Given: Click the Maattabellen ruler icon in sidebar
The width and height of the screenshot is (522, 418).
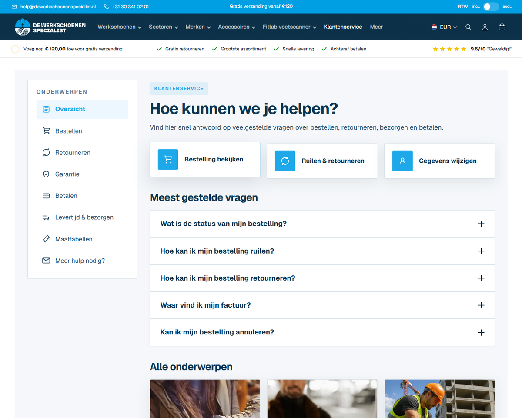Looking at the screenshot, I should pyautogui.click(x=46, y=239).
